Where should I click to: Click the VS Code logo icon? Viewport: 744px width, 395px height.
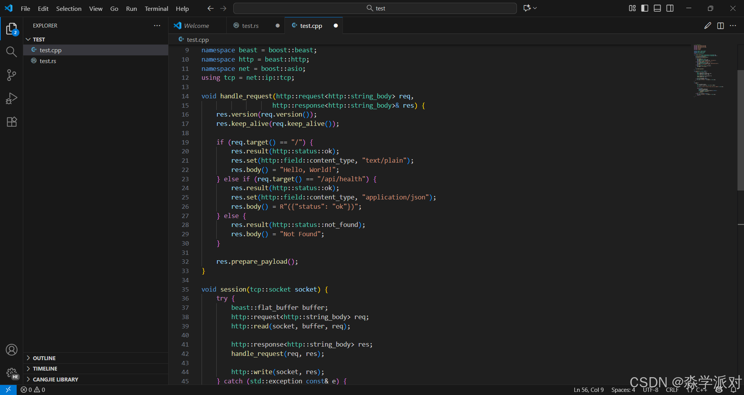[9, 8]
